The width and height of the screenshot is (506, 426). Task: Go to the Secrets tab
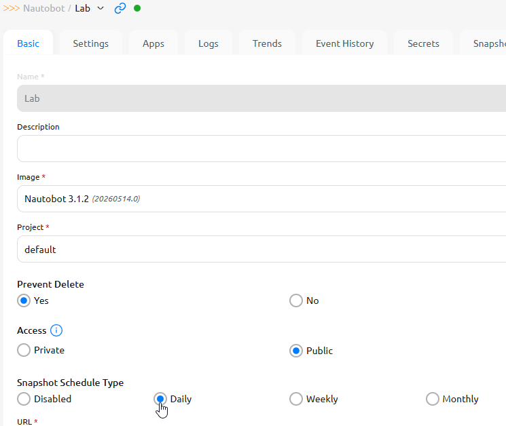point(423,43)
